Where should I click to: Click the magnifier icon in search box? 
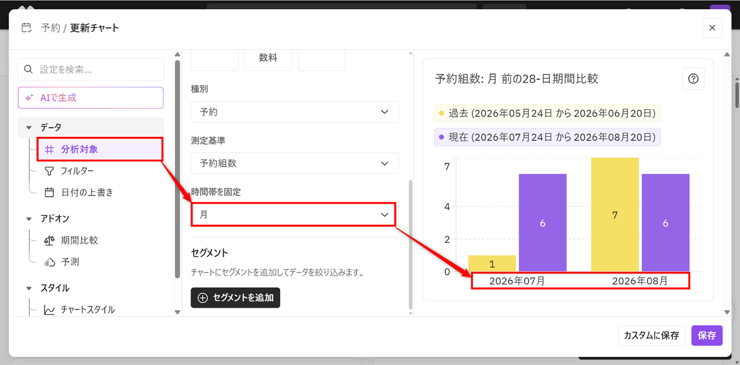(28, 70)
